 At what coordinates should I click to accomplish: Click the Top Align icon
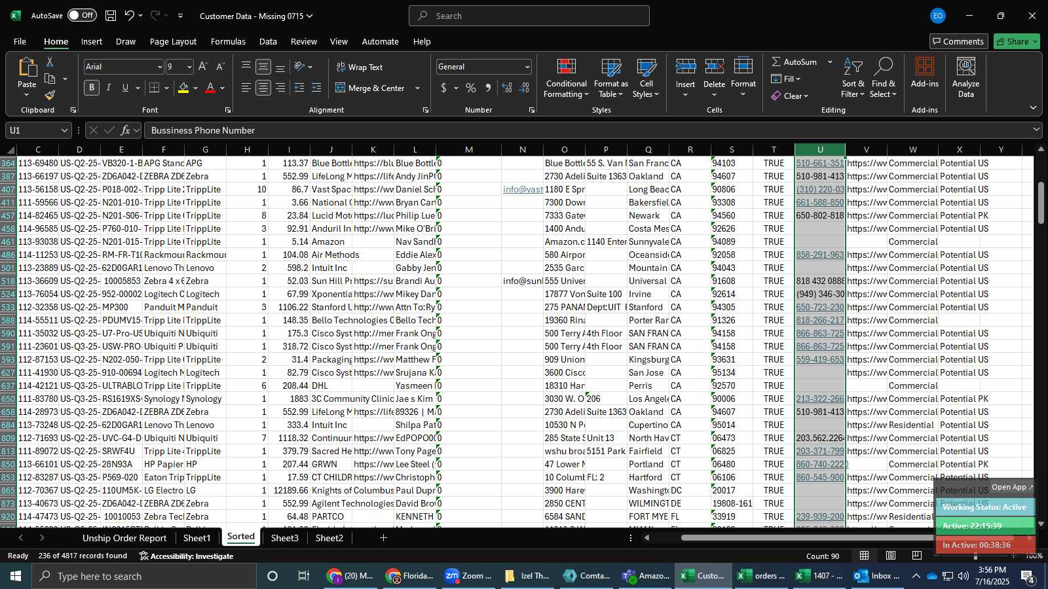pyautogui.click(x=246, y=67)
